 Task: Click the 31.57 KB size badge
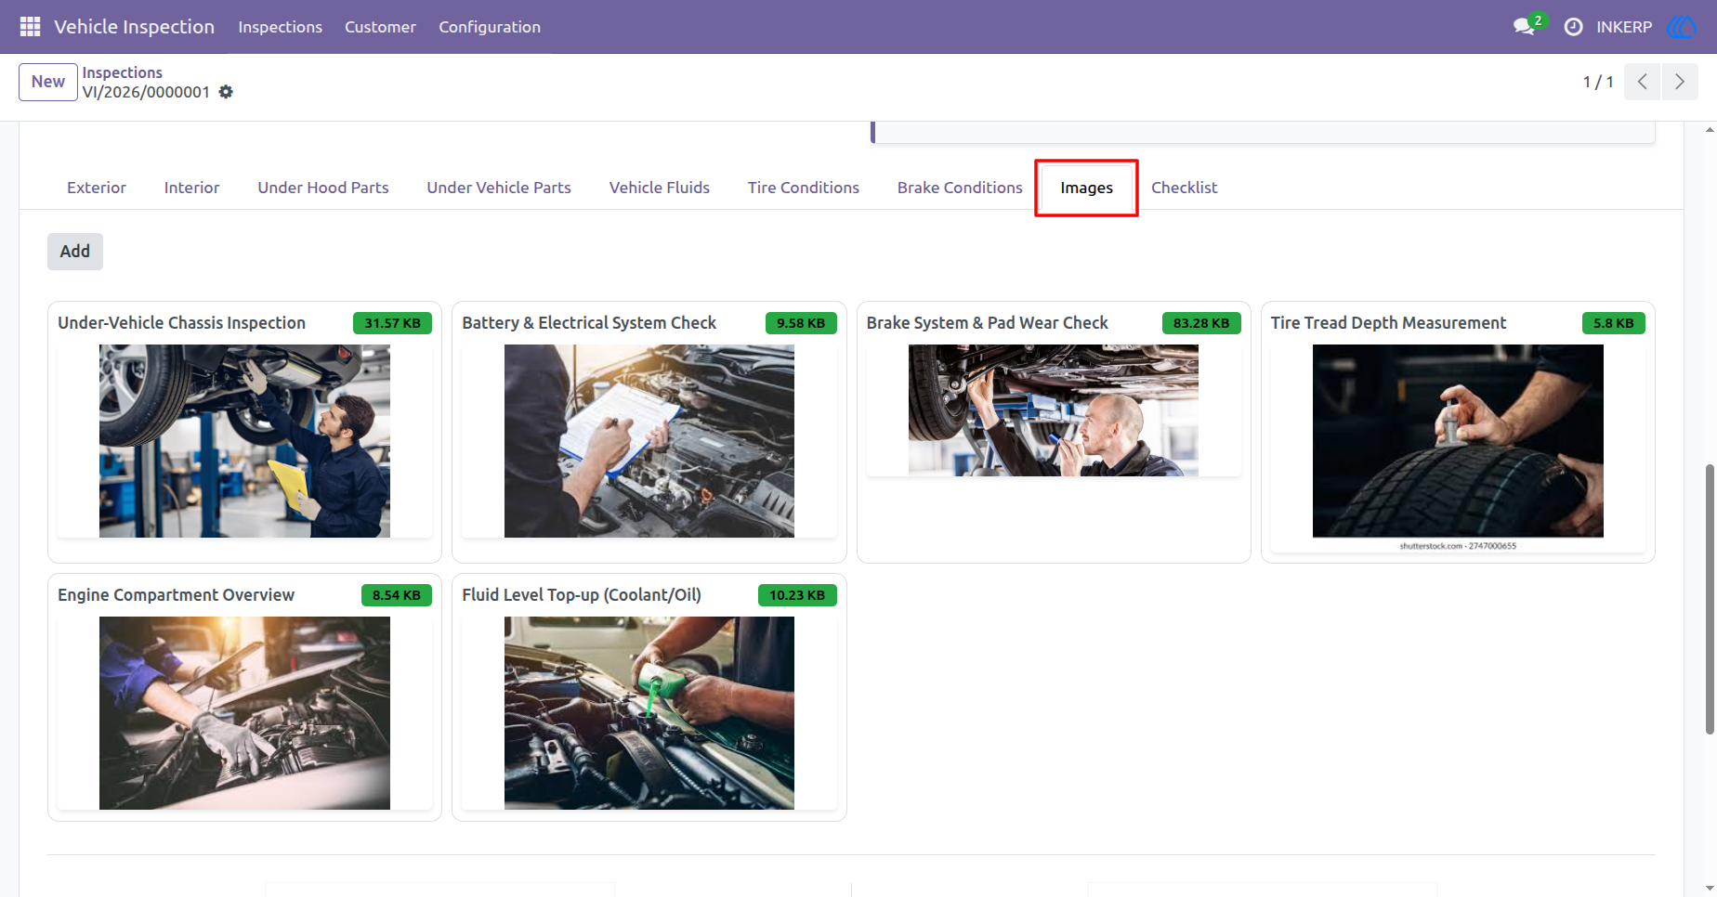click(392, 323)
